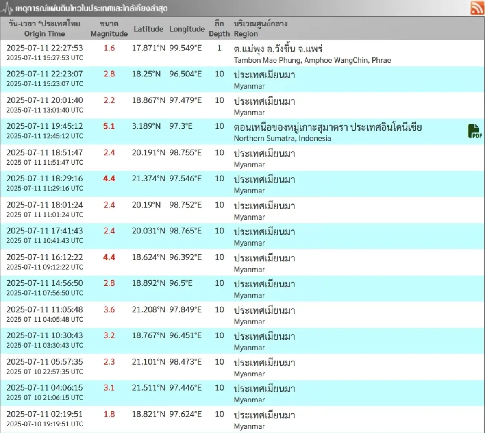Click longitude 98.752°E
Image resolution: width=485 pixels, height=433 pixels.
[186, 205]
